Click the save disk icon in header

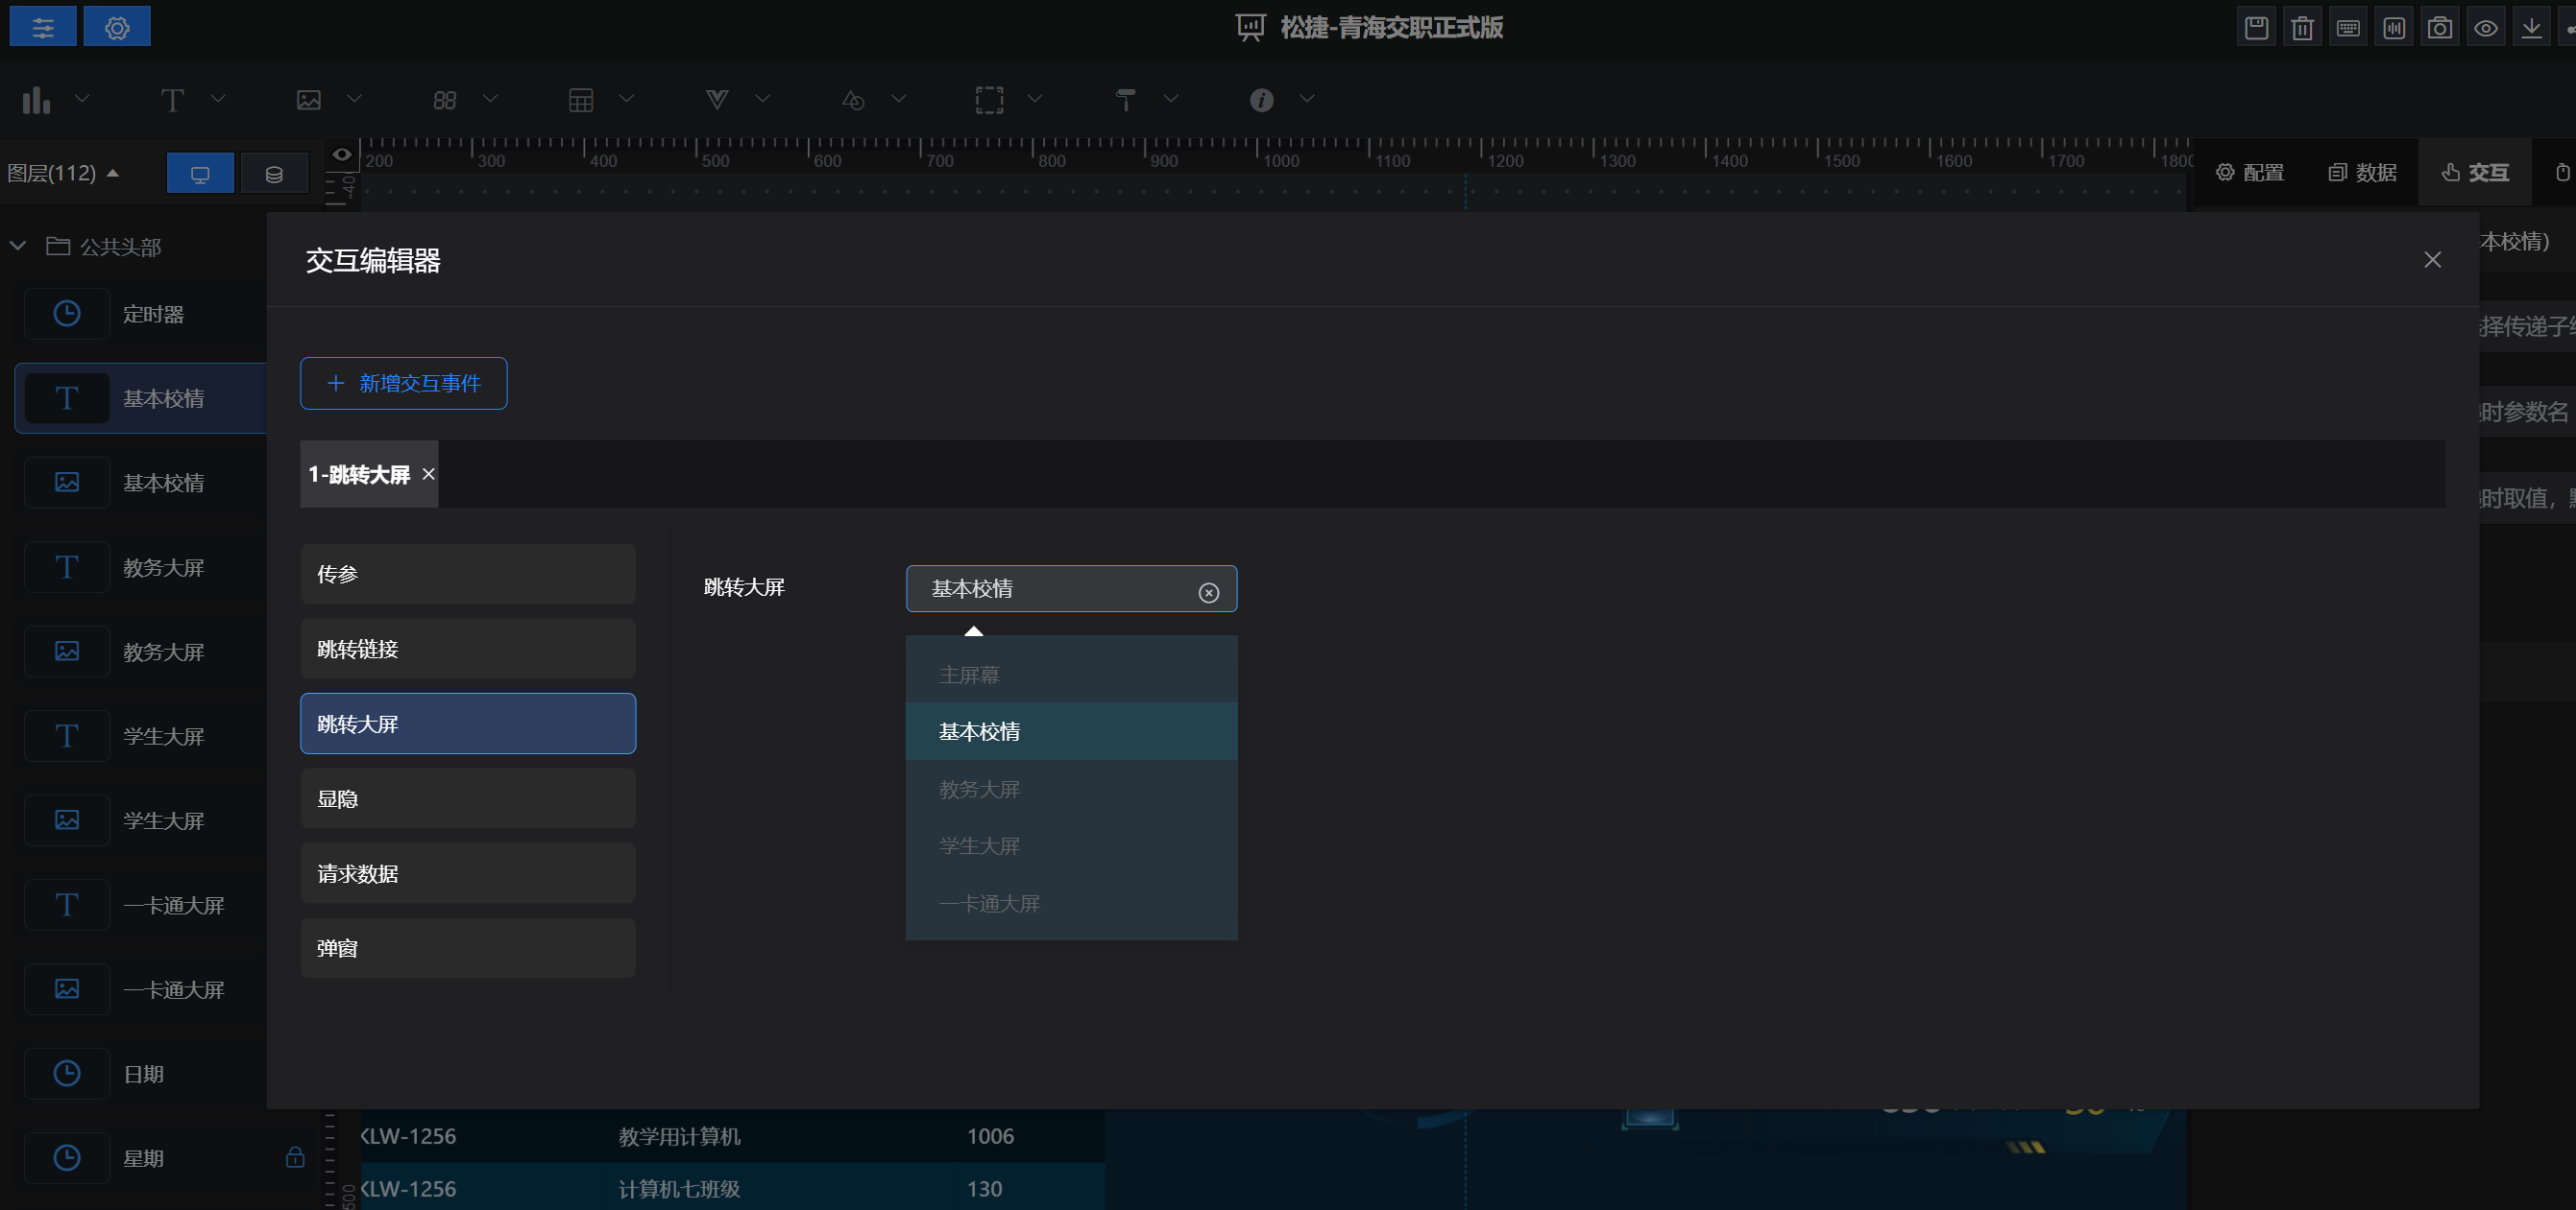tap(2256, 28)
